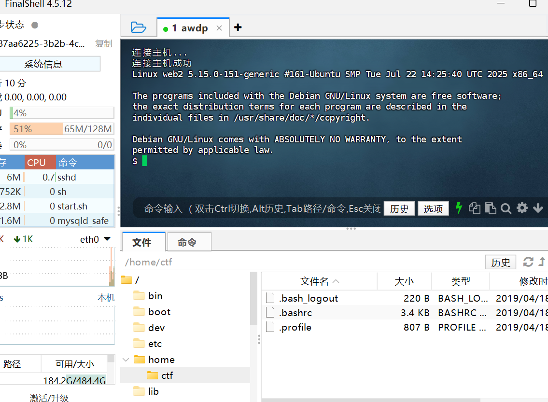Click the 本机 link
Screen dimensions: 548x402
click(106, 298)
